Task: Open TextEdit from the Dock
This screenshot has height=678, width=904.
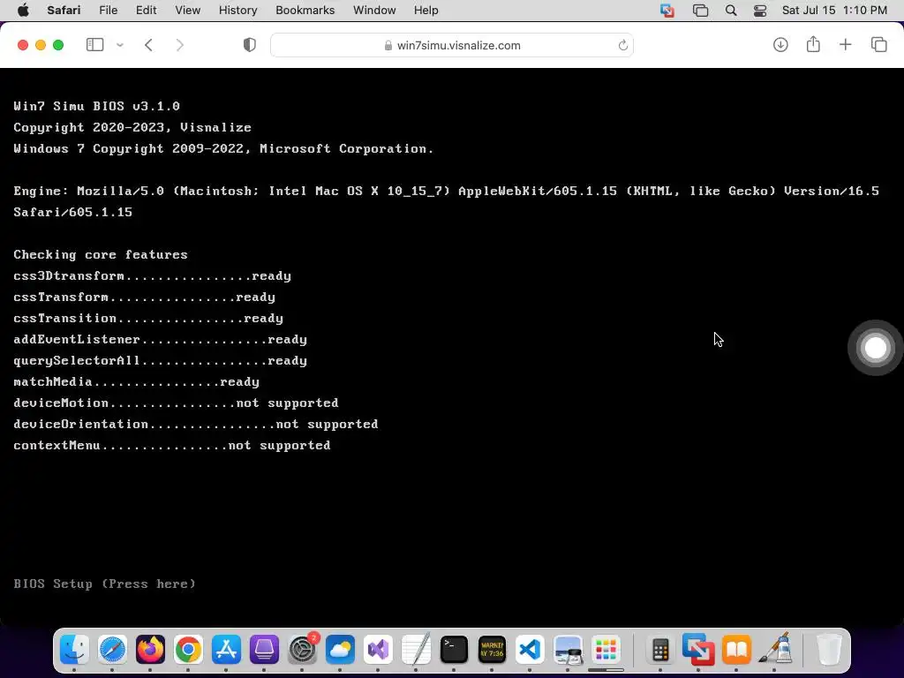Action: point(417,650)
